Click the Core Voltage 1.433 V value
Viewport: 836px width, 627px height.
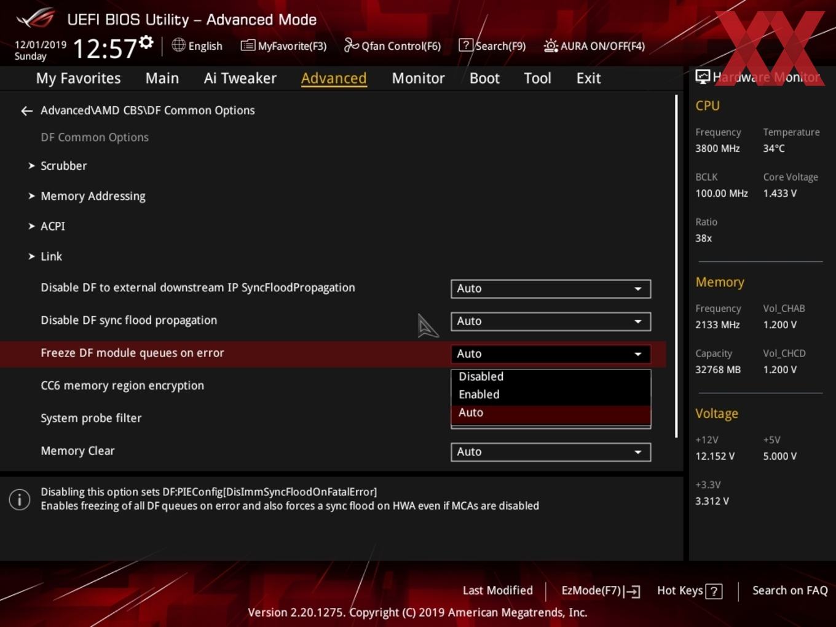point(779,193)
